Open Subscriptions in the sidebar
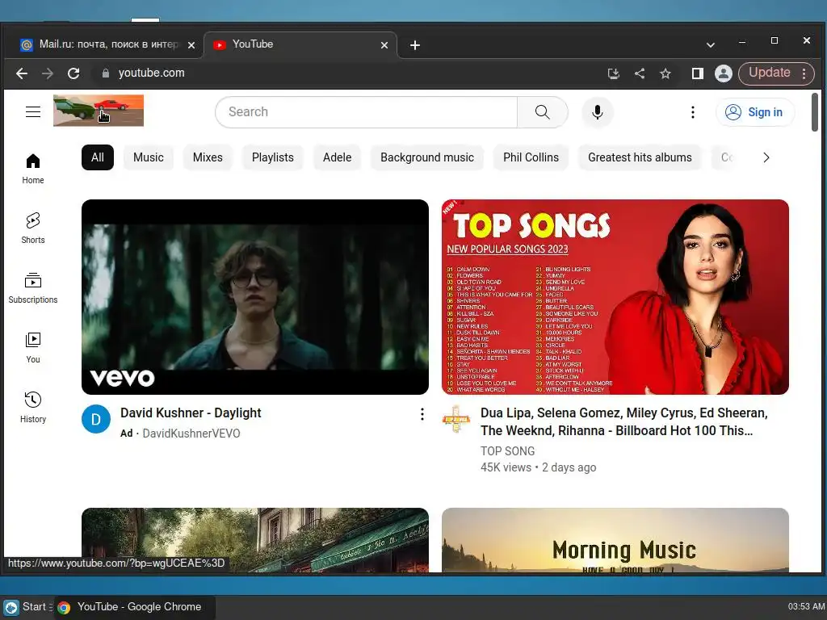Viewport: 827px width, 620px height. click(32, 288)
